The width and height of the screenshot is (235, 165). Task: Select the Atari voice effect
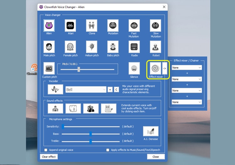coord(70,26)
